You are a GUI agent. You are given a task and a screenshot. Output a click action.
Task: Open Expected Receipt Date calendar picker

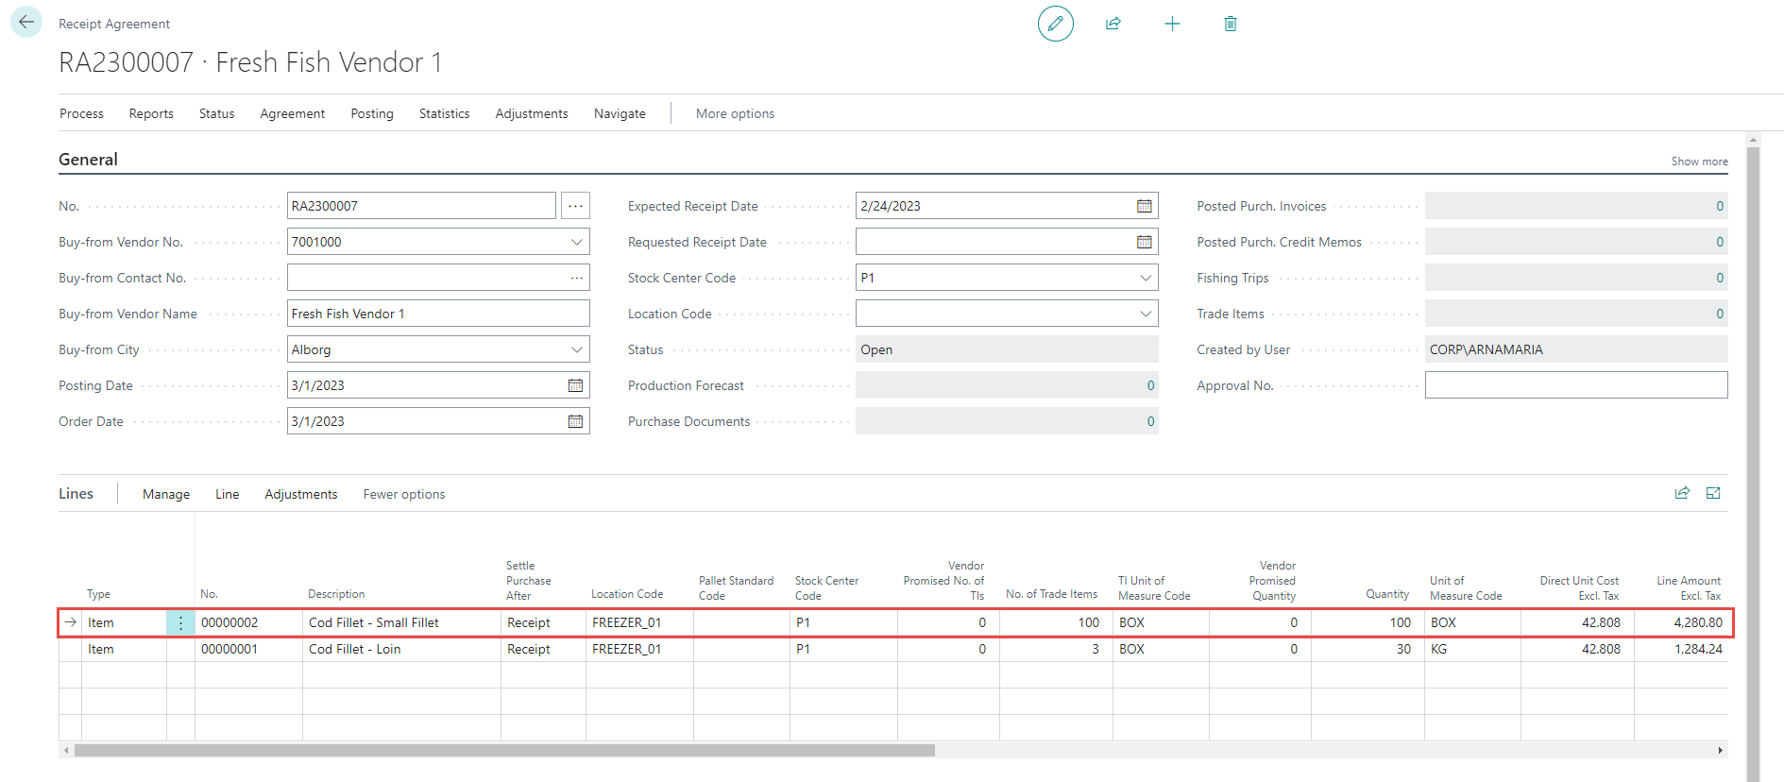(1144, 206)
